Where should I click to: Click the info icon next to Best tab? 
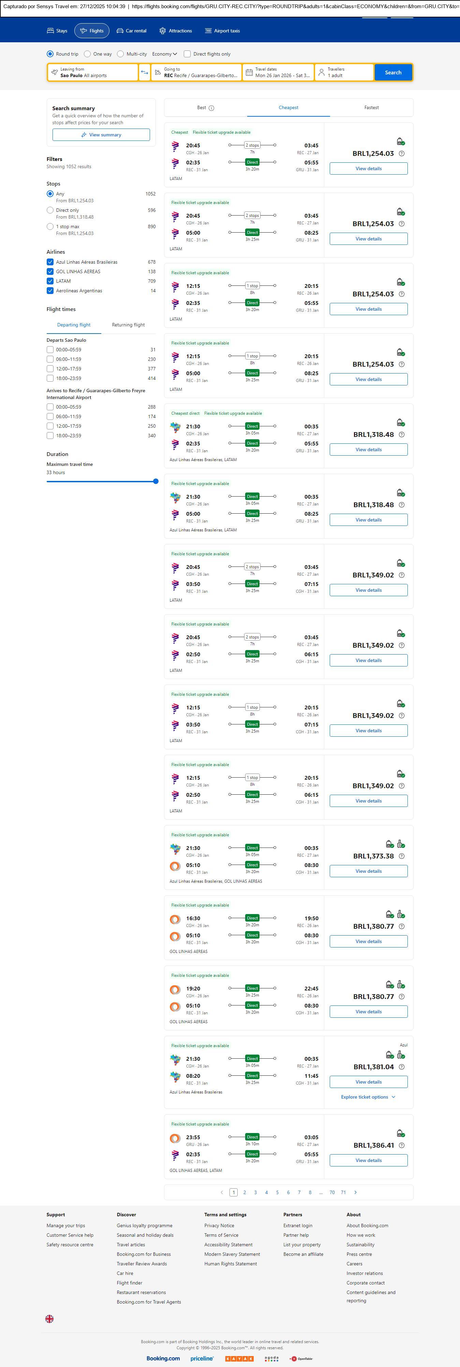point(211,108)
